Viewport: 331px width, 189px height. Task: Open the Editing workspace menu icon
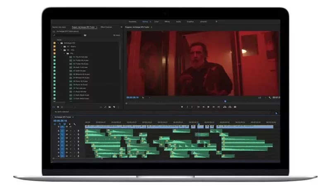(150, 22)
